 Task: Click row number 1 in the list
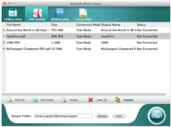click(4, 30)
